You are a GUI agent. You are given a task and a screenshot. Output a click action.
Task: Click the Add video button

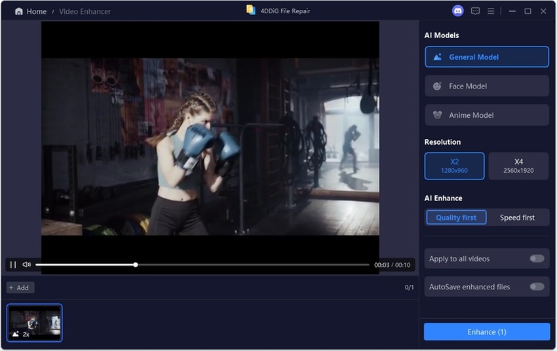click(20, 287)
